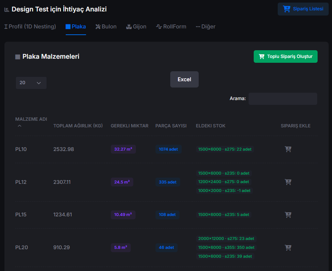Viewport: 332px width, 271px height.
Task: Open the Diğer tab
Action: 206,27
